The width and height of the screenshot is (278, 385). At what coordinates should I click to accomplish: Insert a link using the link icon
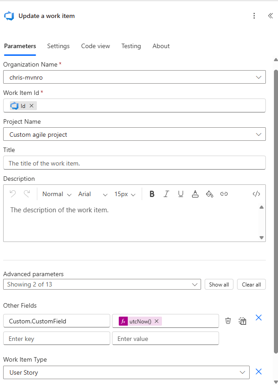coord(224,194)
